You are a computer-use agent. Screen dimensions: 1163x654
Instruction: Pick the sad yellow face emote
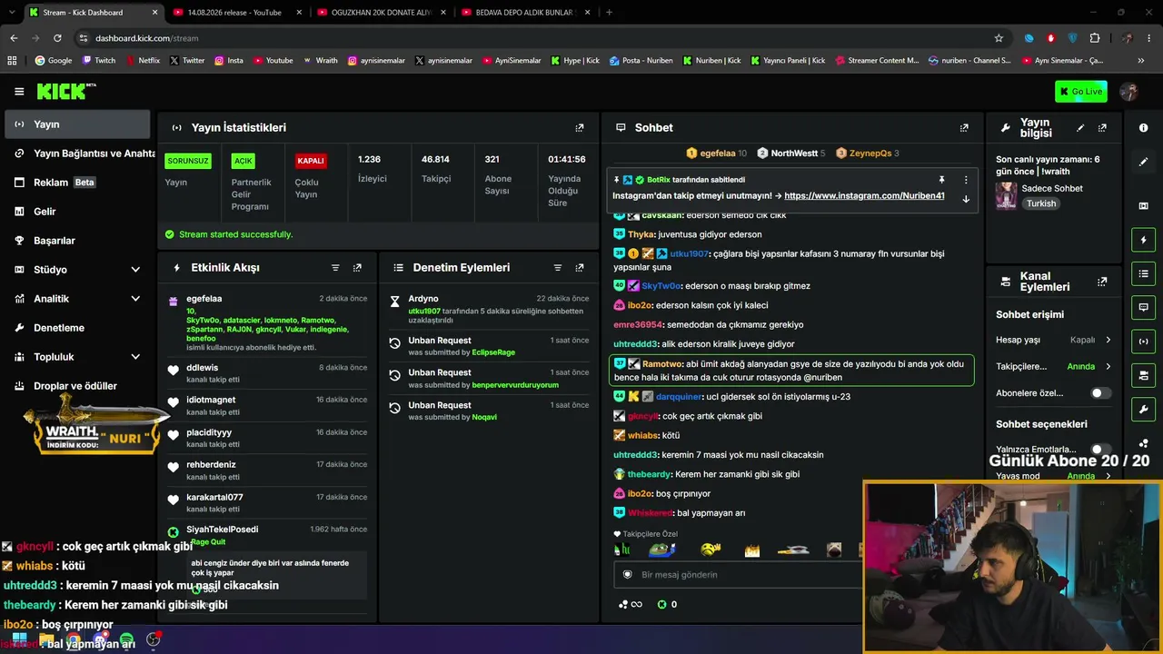point(711,550)
